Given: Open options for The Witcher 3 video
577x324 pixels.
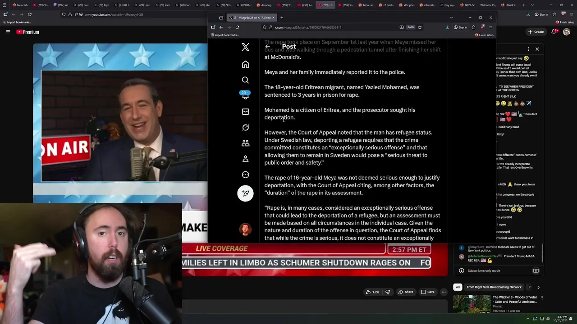Looking at the screenshot, I should (x=542, y=298).
